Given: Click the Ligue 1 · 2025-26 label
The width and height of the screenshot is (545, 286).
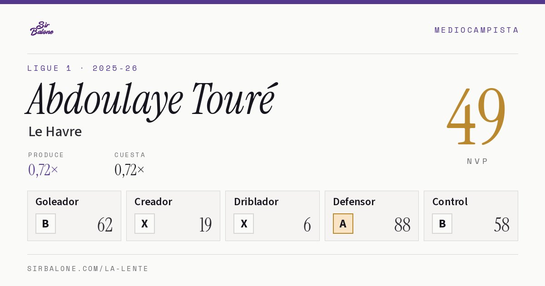Looking at the screenshot, I should pyautogui.click(x=82, y=68).
